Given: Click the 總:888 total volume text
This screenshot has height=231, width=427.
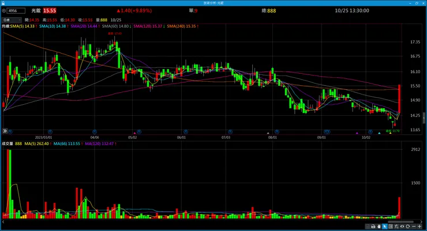Looking at the screenshot, I should tap(269, 11).
